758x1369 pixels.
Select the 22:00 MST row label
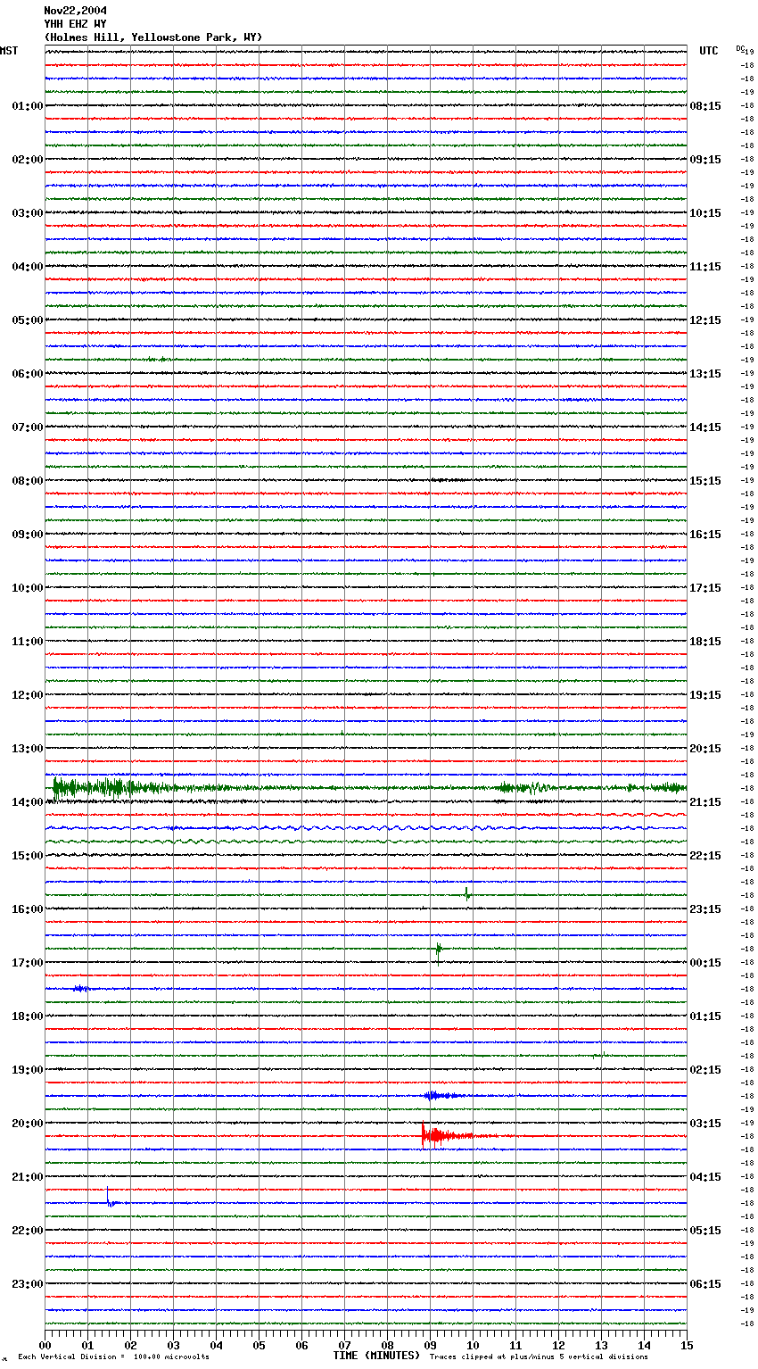27,1231
